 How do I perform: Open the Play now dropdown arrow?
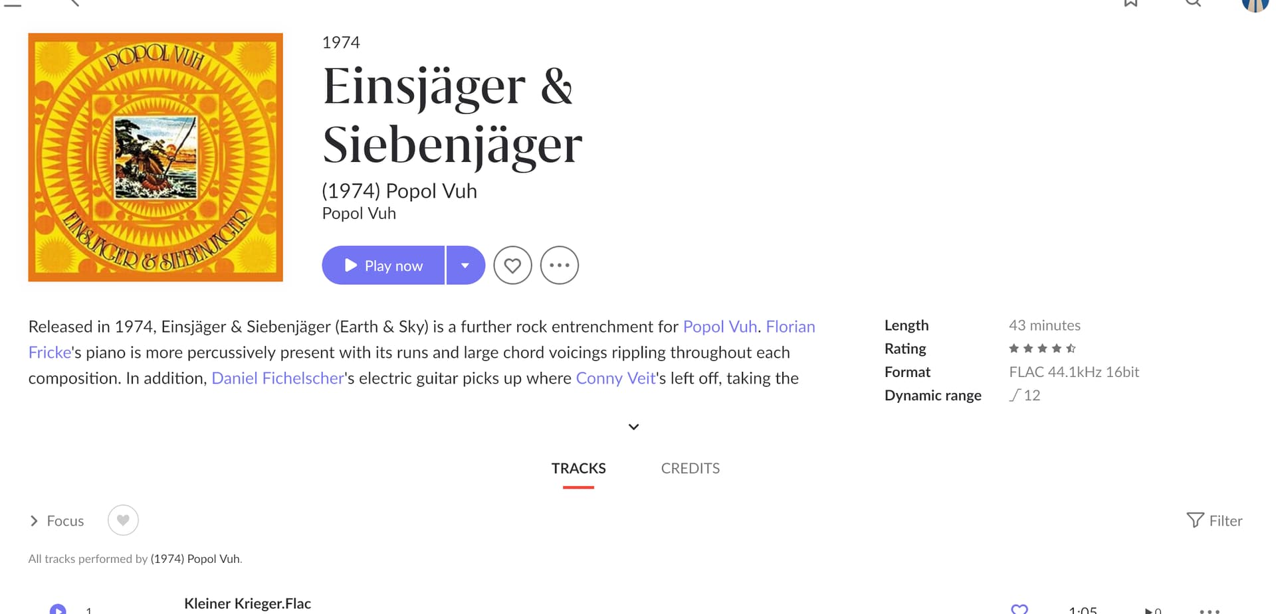coord(465,266)
